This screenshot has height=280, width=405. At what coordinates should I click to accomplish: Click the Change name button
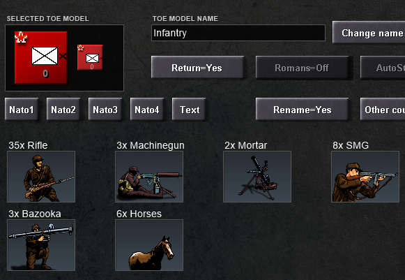point(369,32)
